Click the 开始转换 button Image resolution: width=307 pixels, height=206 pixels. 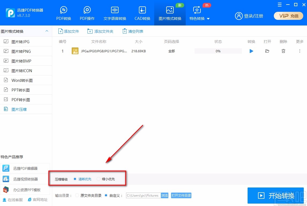pos(275,196)
